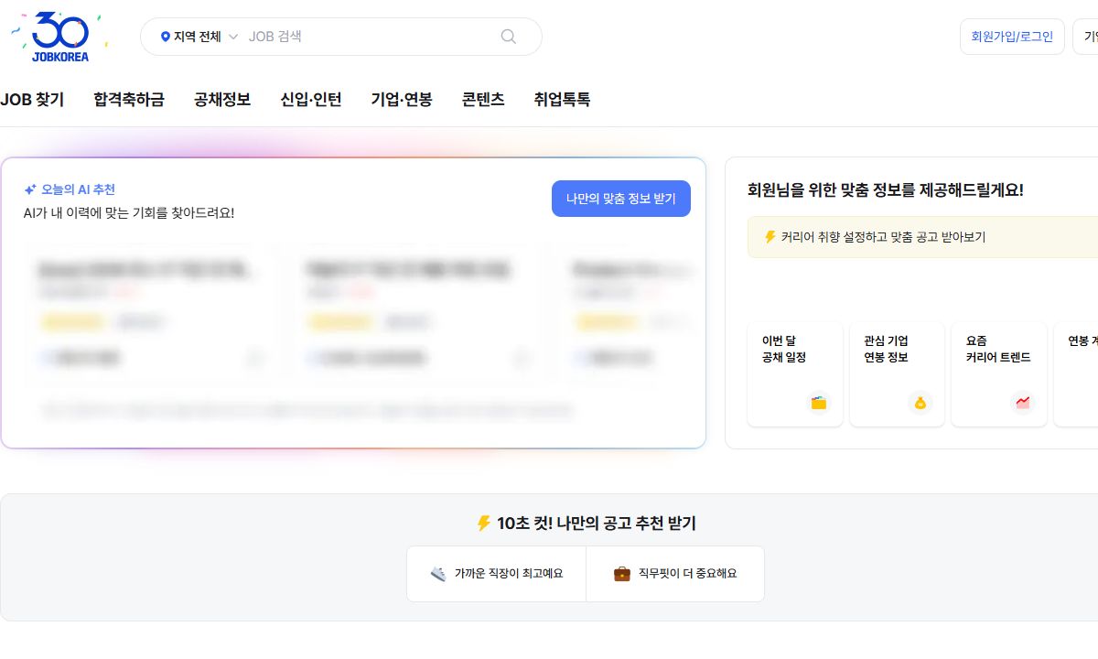Screen dimensions: 1098x659
Task: Click the sparkle icon beside 오늘의 AI 추천
Action: point(30,189)
